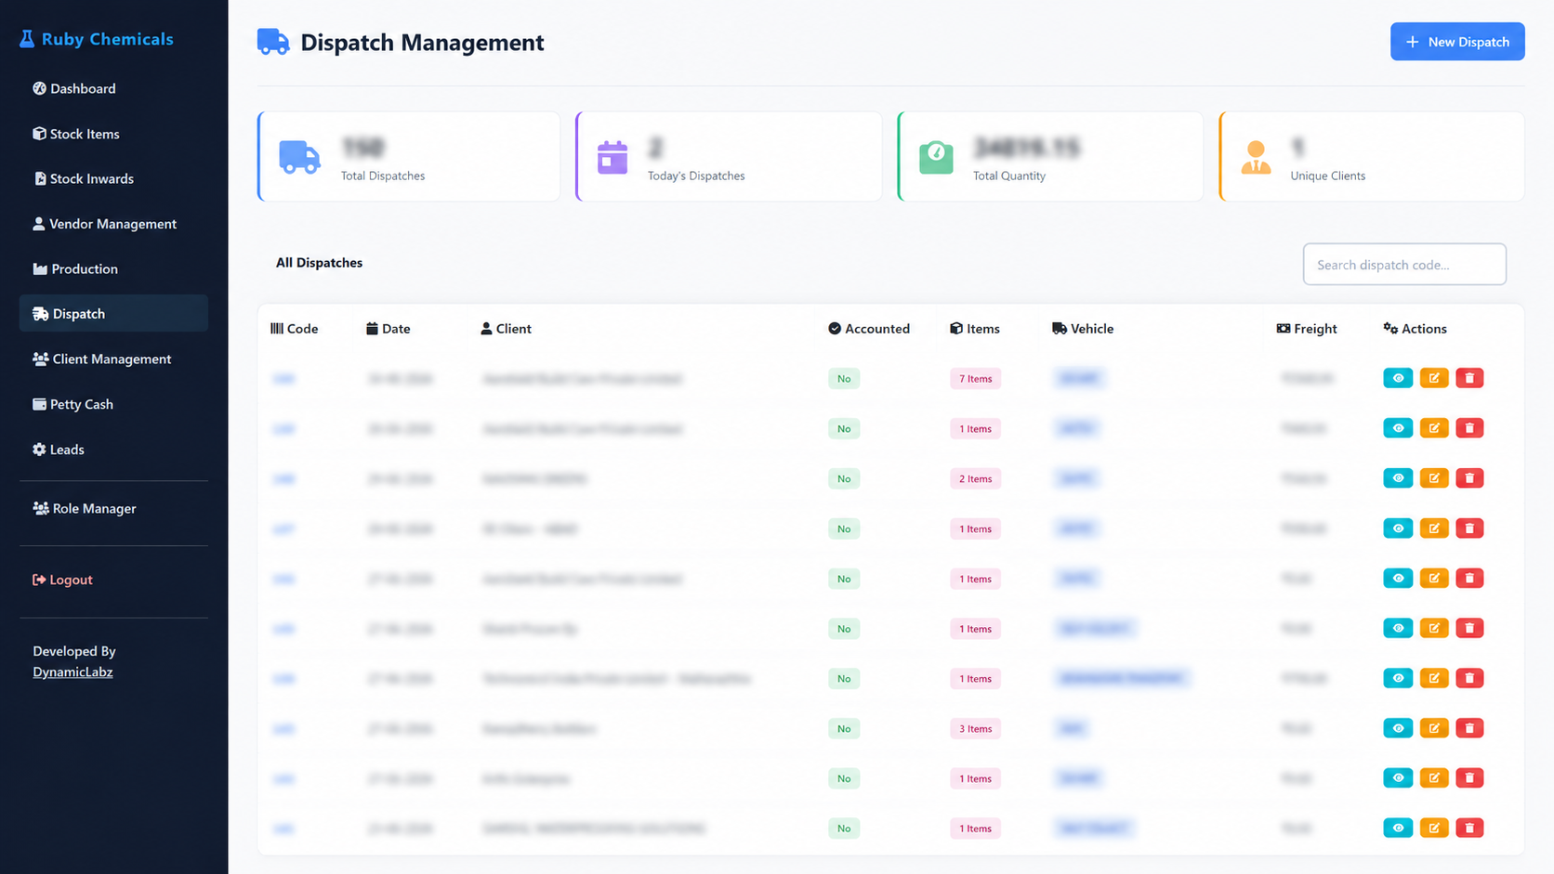Edit the dispatch with 2 Items
Image resolution: width=1554 pixels, height=874 pixels.
coord(1434,478)
